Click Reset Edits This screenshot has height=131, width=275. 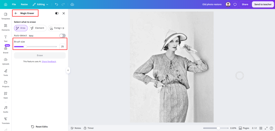(39, 127)
